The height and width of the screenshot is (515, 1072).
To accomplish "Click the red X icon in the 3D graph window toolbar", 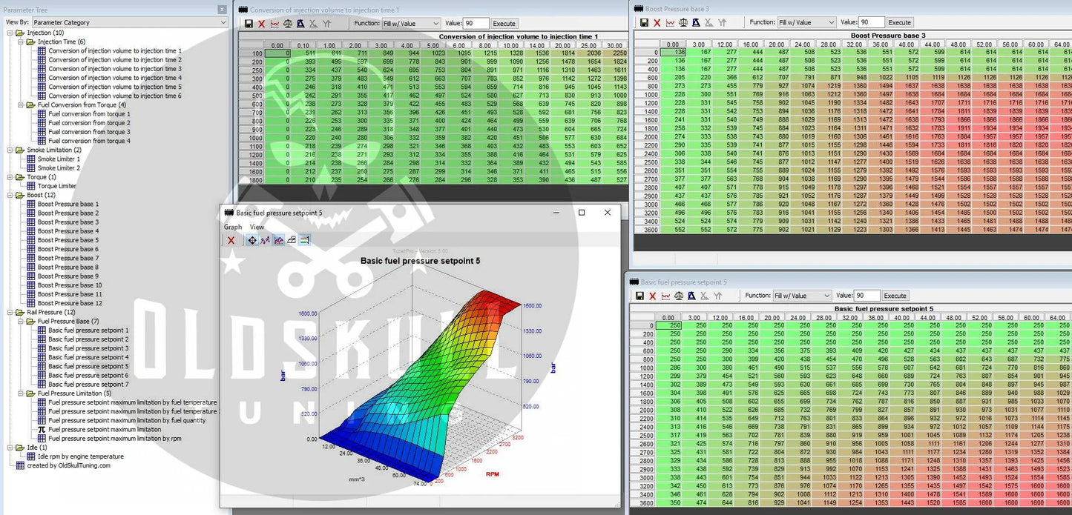I will click(231, 240).
